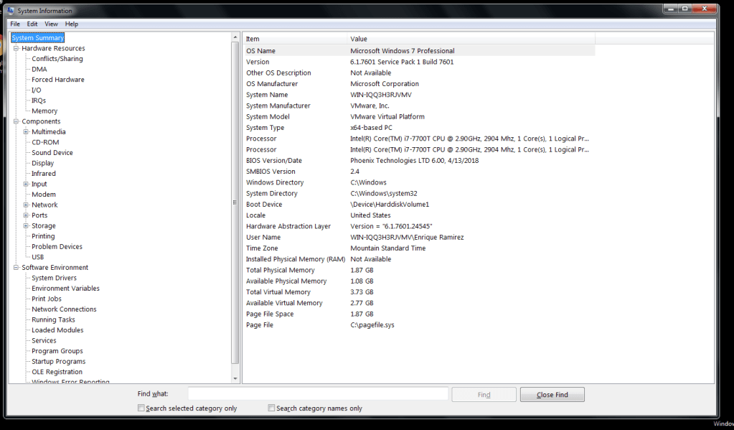Select Forced Hardware tree item
The width and height of the screenshot is (734, 430).
click(58, 80)
